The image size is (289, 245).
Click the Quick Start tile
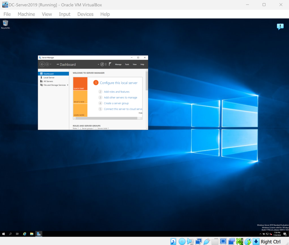[80, 84]
